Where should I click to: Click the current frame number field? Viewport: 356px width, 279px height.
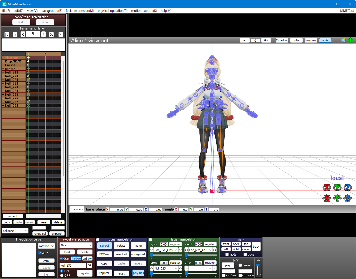33,34
